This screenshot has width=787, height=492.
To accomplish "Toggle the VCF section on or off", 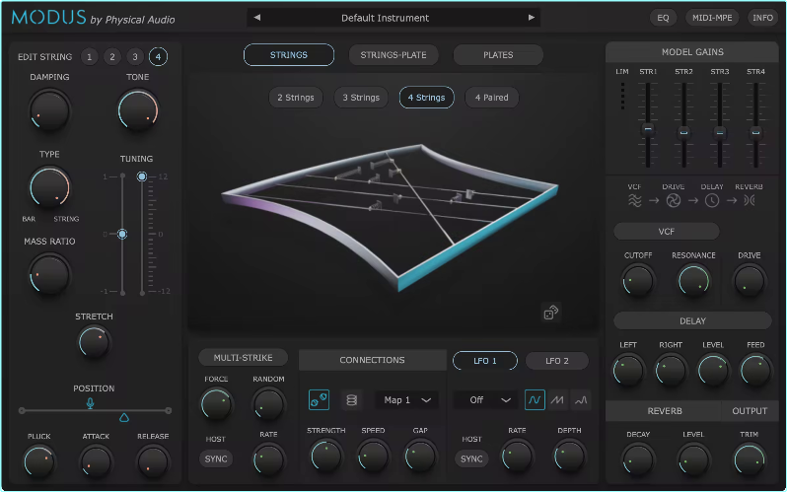I will (x=667, y=232).
